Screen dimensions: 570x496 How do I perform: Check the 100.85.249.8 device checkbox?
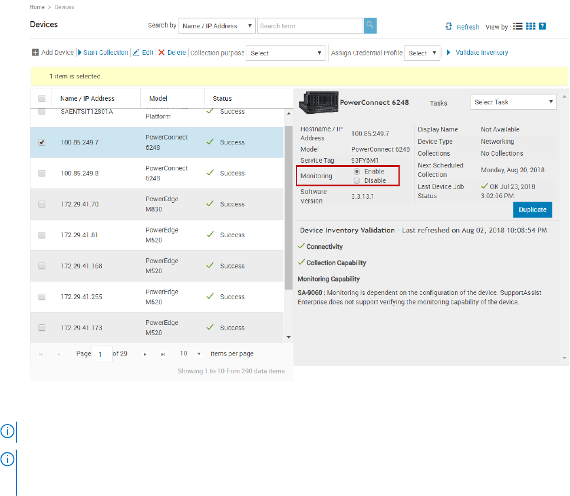(x=42, y=173)
